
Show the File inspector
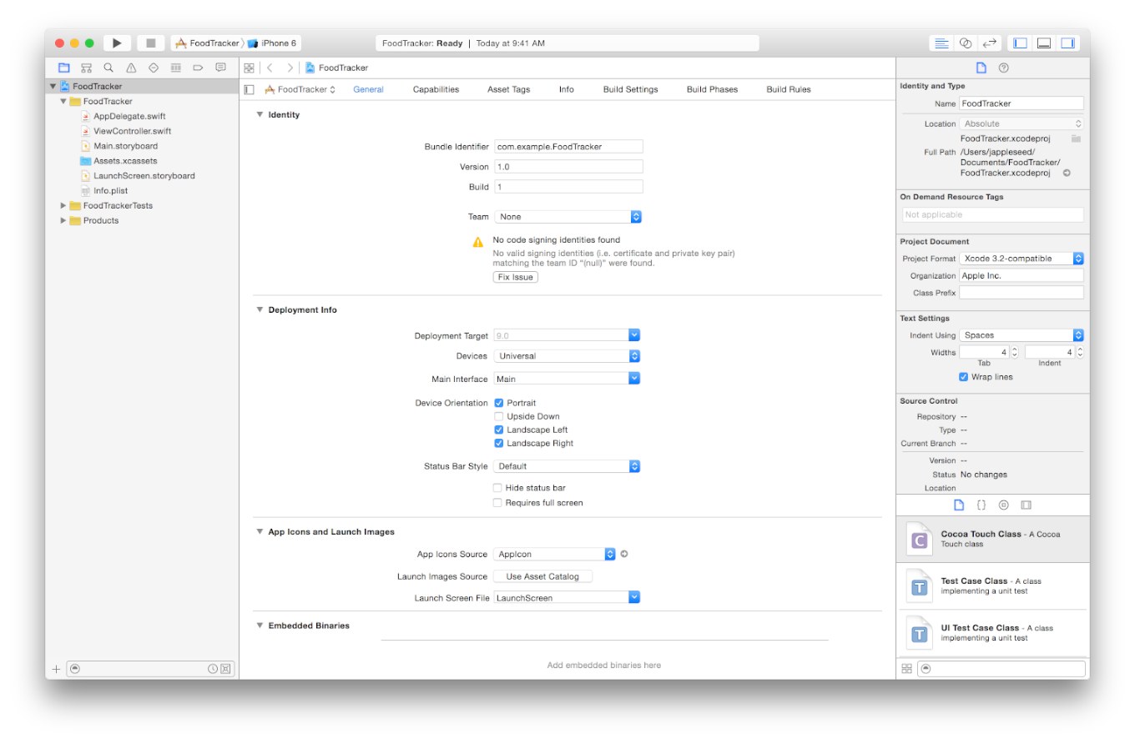click(981, 68)
